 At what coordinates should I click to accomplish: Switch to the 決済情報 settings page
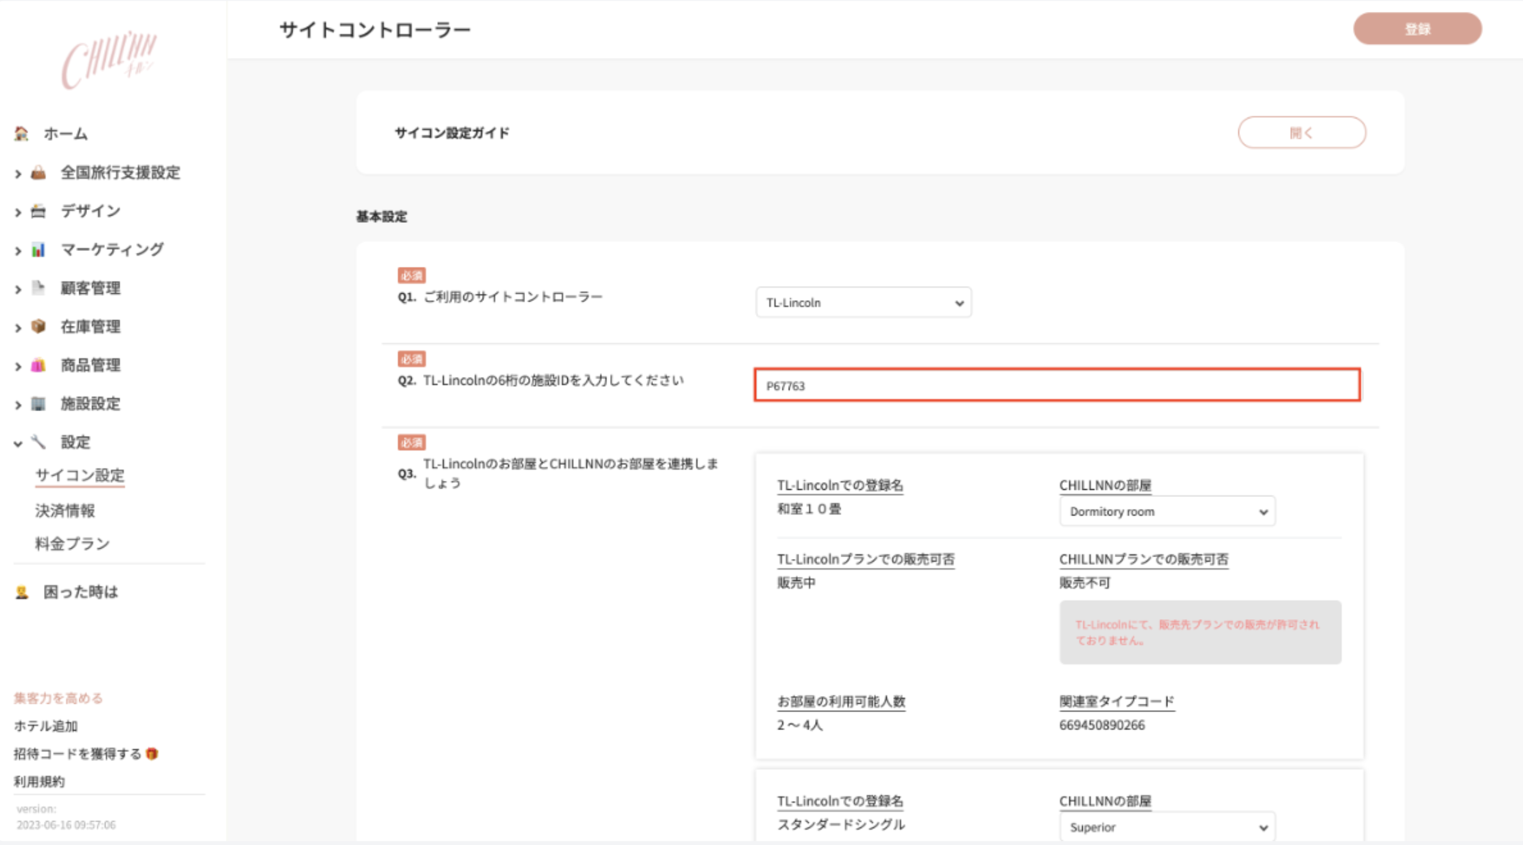click(x=66, y=511)
